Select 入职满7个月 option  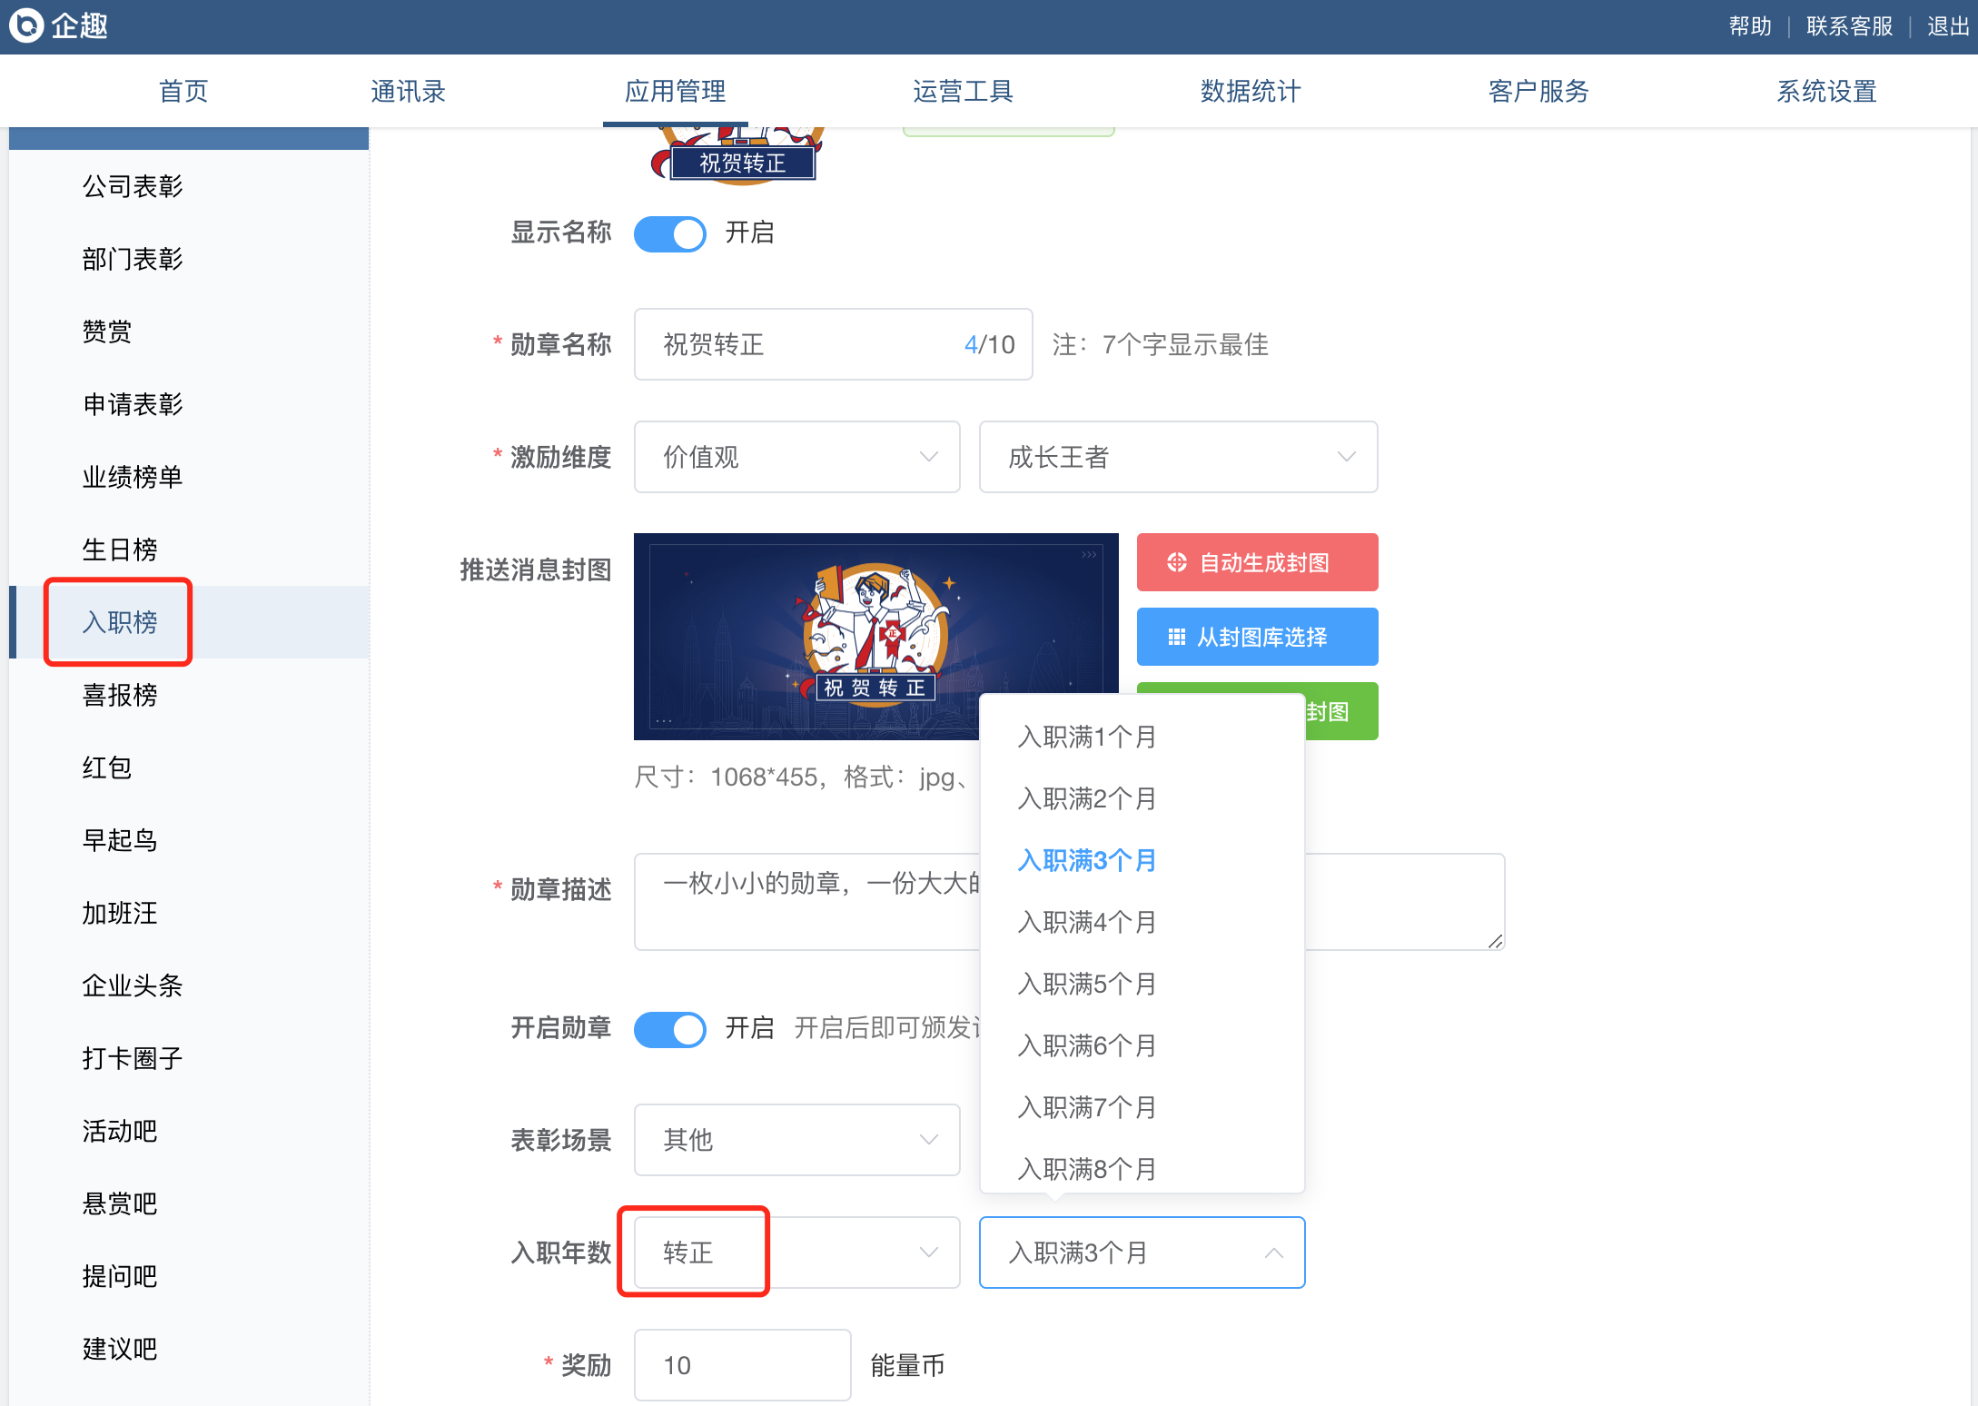(1142, 1107)
